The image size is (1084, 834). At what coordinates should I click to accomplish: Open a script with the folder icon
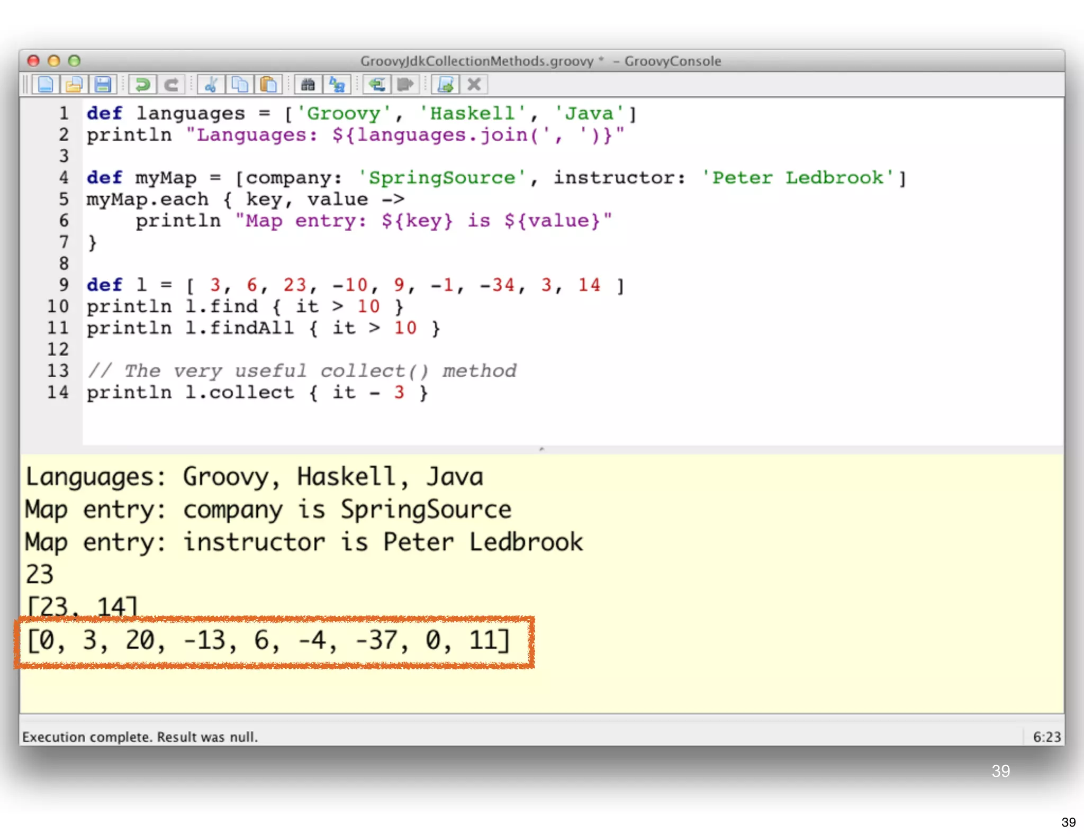point(74,85)
